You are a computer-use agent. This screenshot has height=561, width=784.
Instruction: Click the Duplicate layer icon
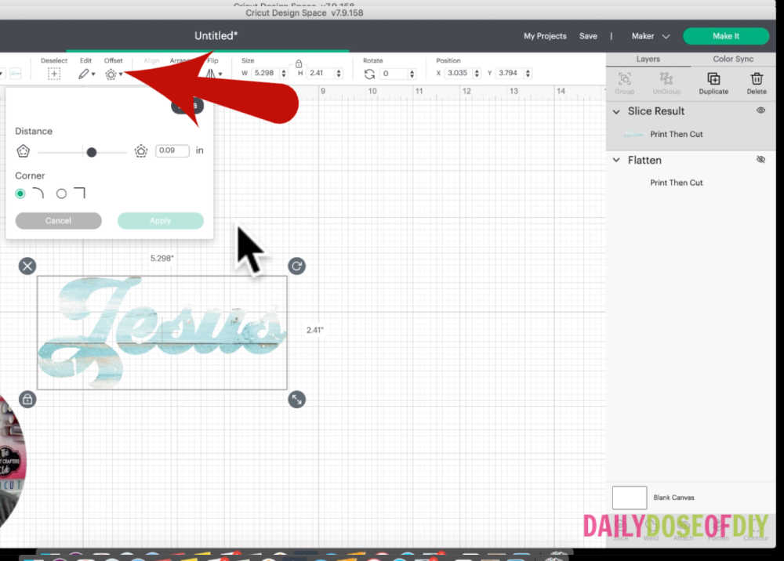[713, 79]
